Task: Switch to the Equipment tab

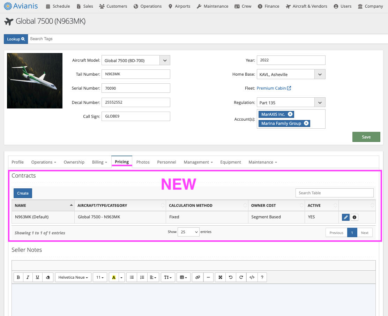Action: click(231, 162)
